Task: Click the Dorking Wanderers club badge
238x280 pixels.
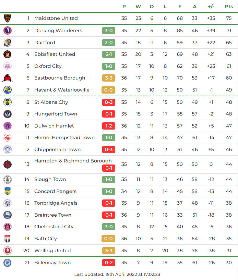Action: tap(7, 31)
